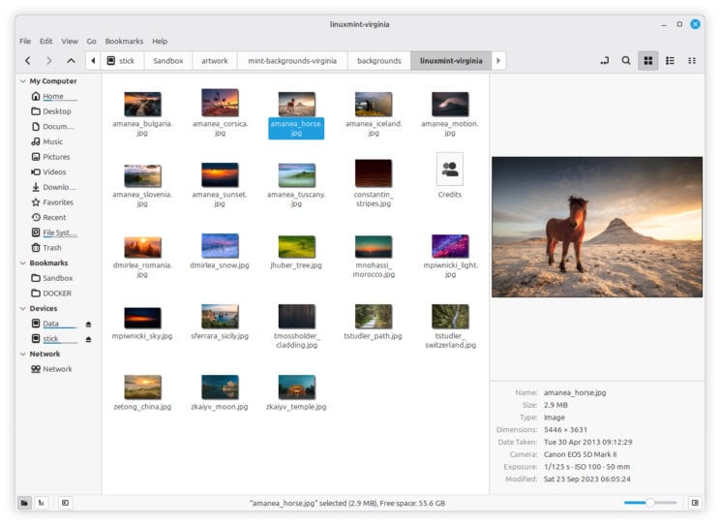720x526 pixels.
Task: Go up to the parent folder
Action: pos(71,61)
